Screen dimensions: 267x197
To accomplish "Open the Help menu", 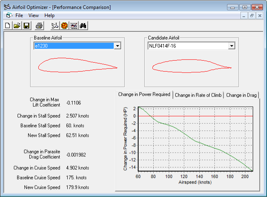I will (49, 15).
